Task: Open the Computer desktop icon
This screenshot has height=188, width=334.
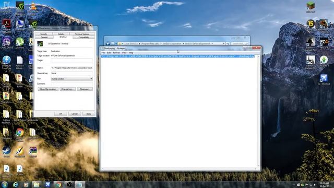Action: 20,24
